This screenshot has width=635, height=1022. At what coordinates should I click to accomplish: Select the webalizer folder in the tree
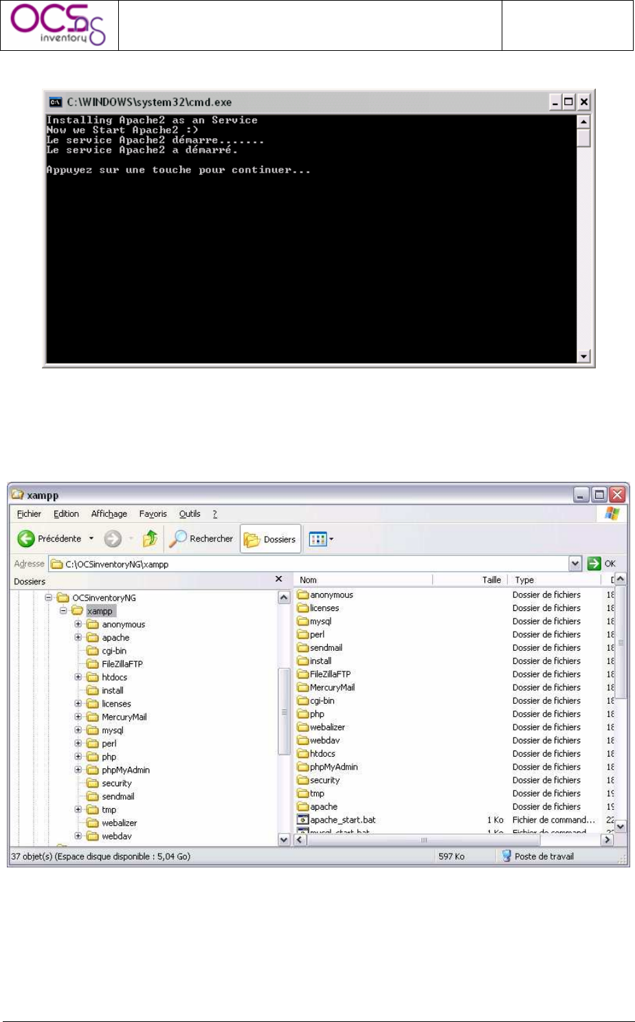pyautogui.click(x=119, y=823)
